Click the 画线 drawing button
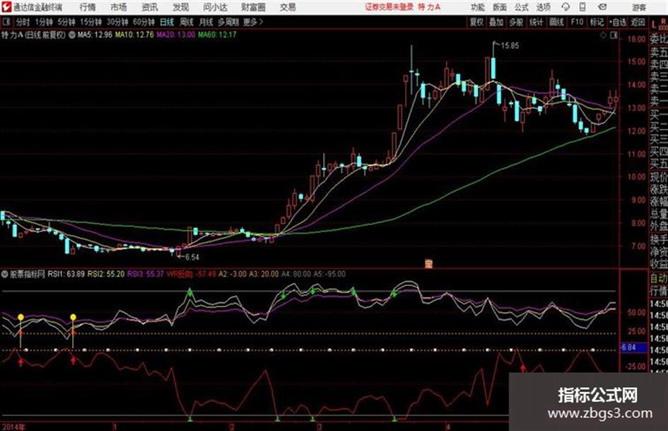This screenshot has height=431, width=668. pyautogui.click(x=556, y=22)
